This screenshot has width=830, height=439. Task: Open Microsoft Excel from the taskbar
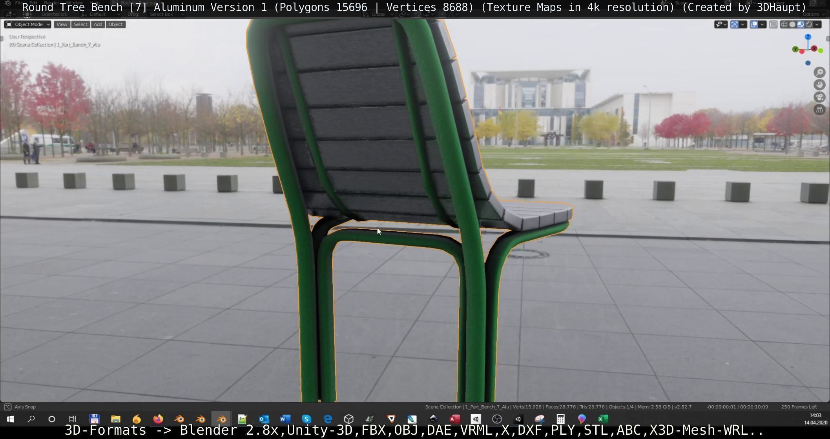(x=603, y=419)
